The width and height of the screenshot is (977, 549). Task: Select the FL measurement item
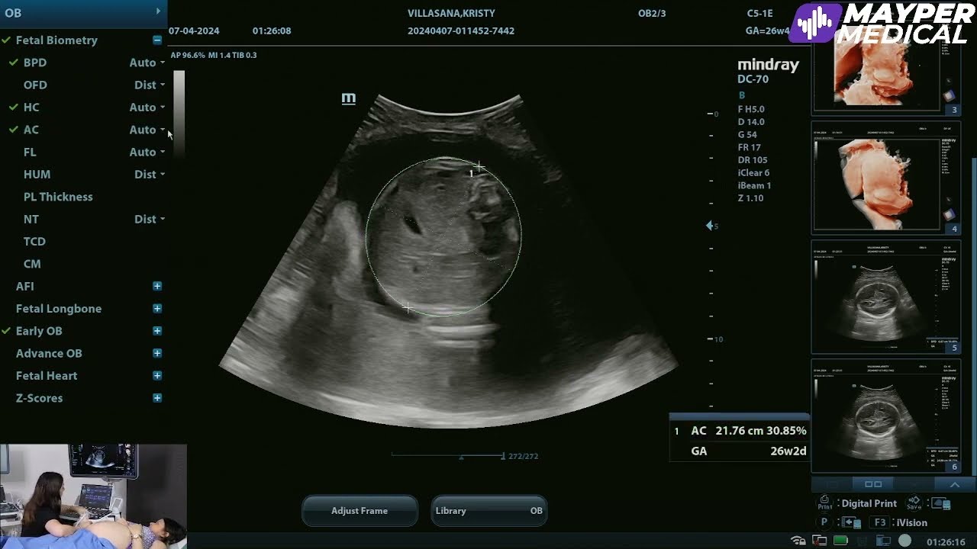pos(30,152)
